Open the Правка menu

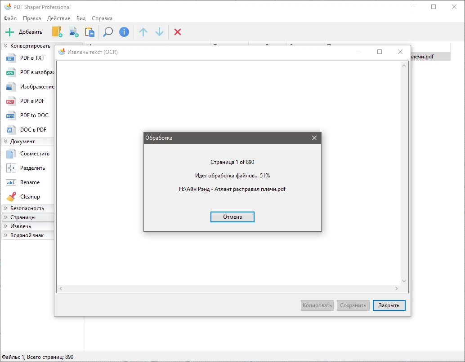pos(32,18)
